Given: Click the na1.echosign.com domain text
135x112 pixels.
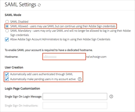Looking at the screenshot, I should click(x=96, y=57).
